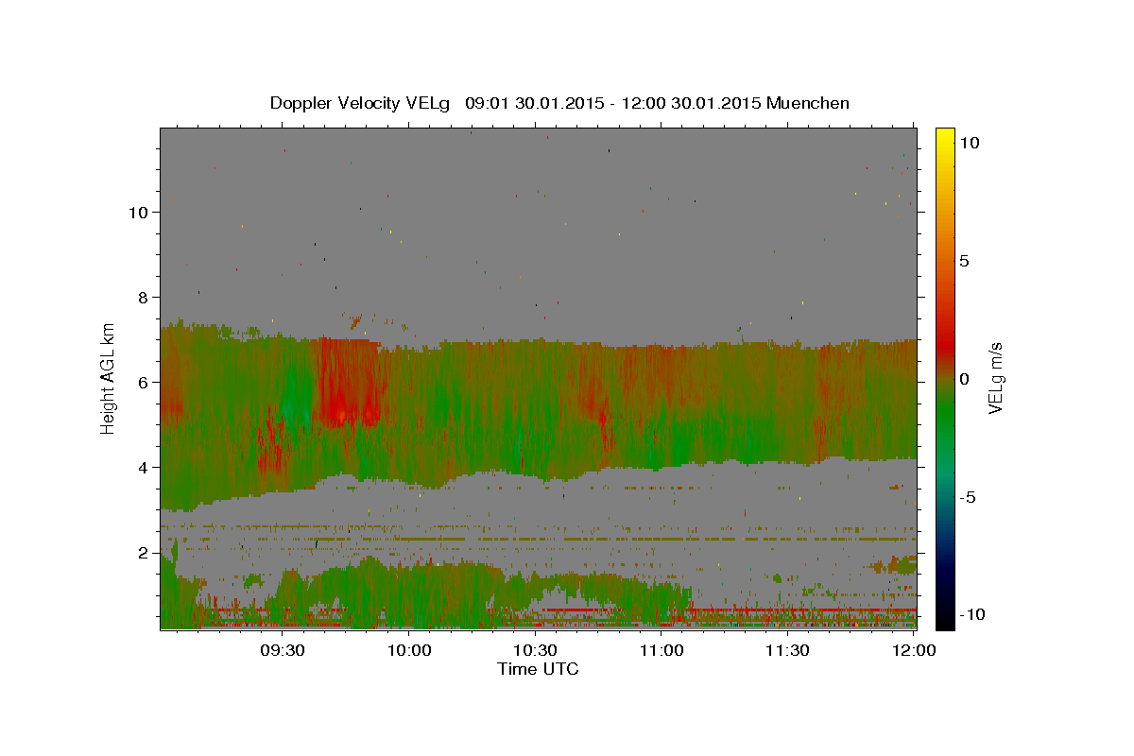
Task: Click the colorbar value 5 label
Action: pyautogui.click(x=964, y=261)
